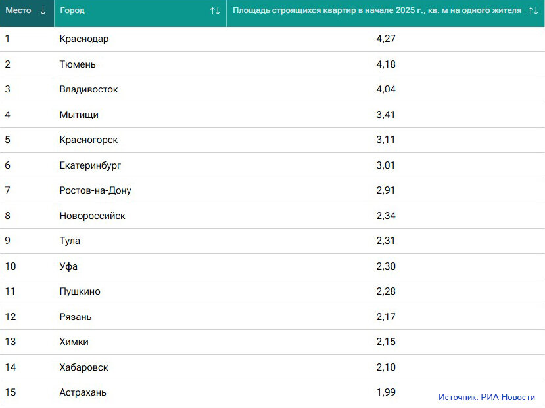The width and height of the screenshot is (545, 408).
Task: Select the Новороссийск row
Action: pyautogui.click(x=272, y=216)
